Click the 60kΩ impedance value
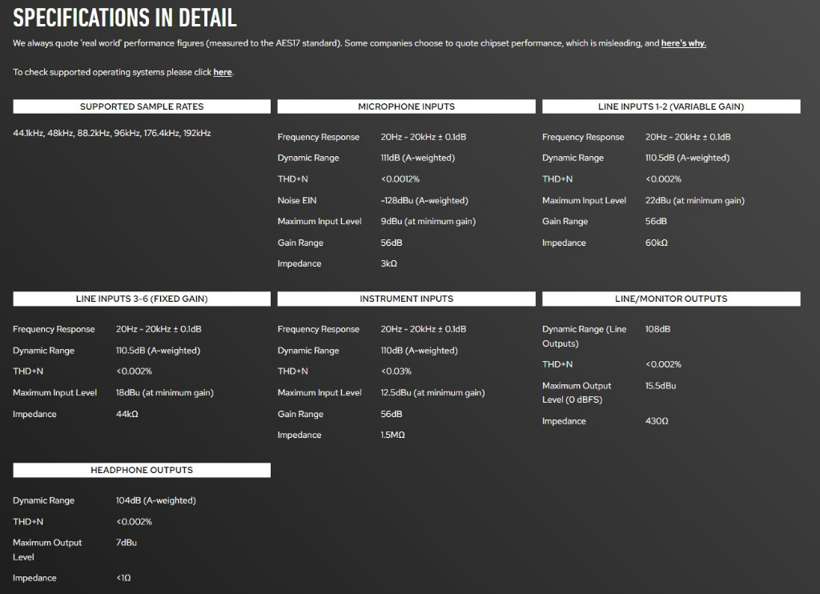This screenshot has height=594, width=820. (x=657, y=243)
